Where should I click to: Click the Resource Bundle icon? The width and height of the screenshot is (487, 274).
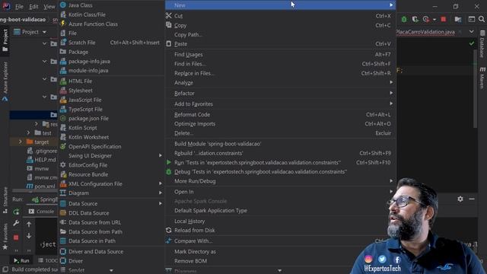pyautogui.click(x=63, y=174)
